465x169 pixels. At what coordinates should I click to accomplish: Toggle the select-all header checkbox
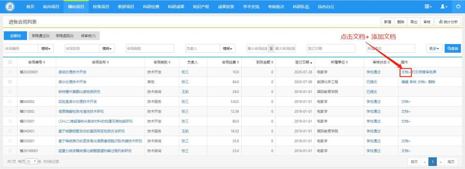point(10,62)
